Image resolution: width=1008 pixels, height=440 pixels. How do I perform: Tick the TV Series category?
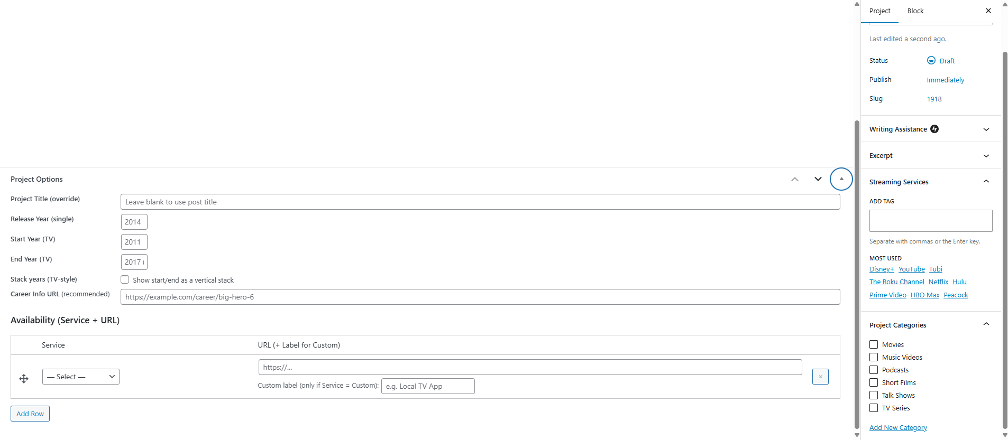coord(874,408)
